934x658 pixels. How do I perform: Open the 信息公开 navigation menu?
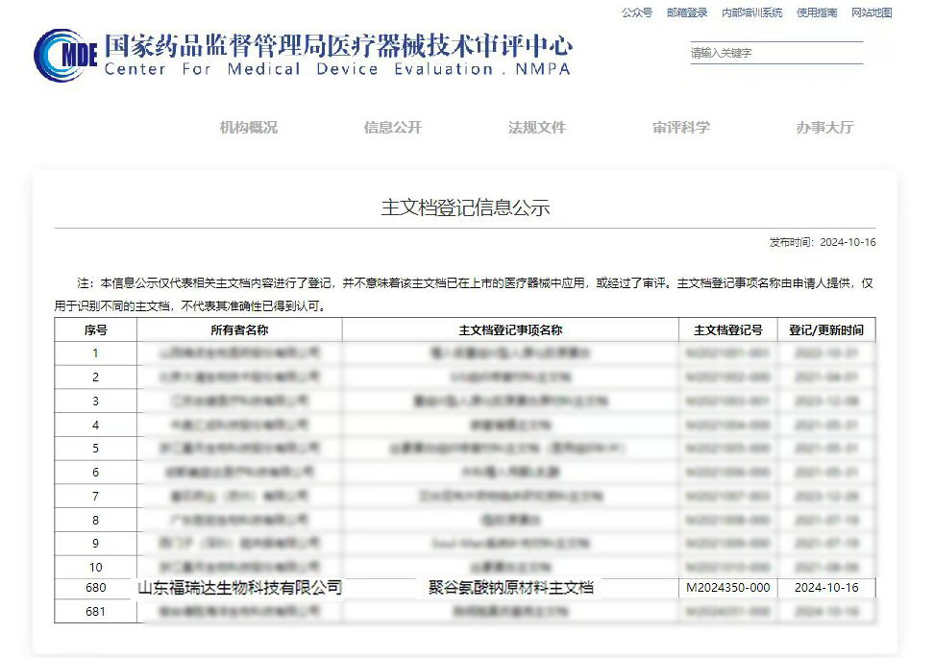tap(392, 128)
